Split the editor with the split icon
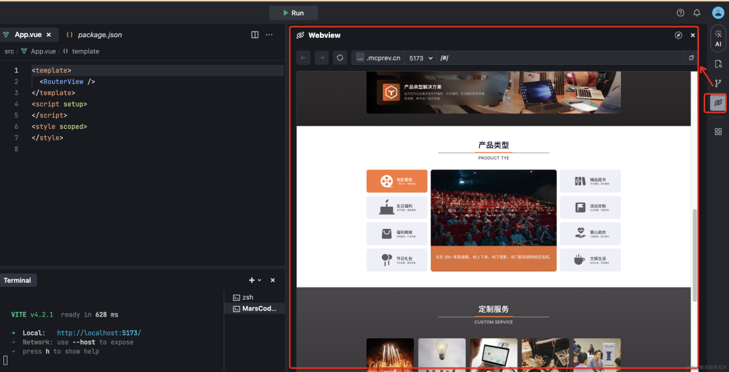 254,35
